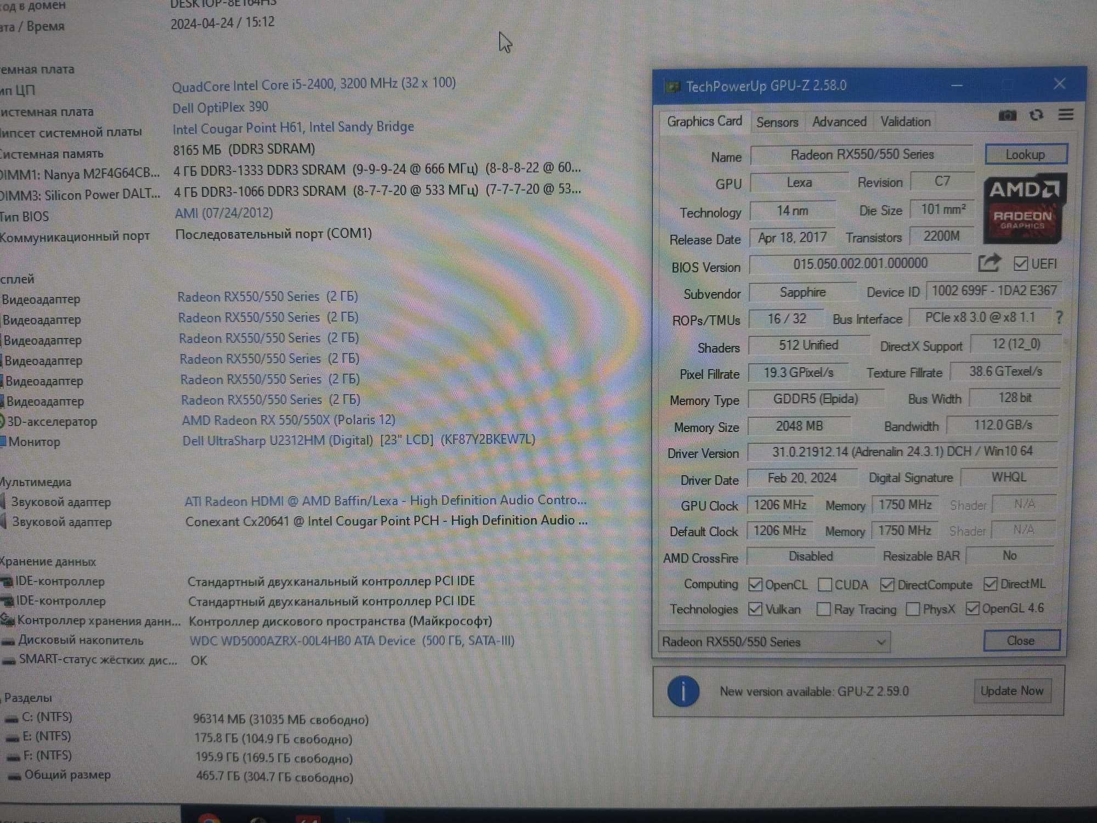This screenshot has height=823, width=1097.
Task: Click the GPU Name field in GPU-Z
Action: point(861,155)
